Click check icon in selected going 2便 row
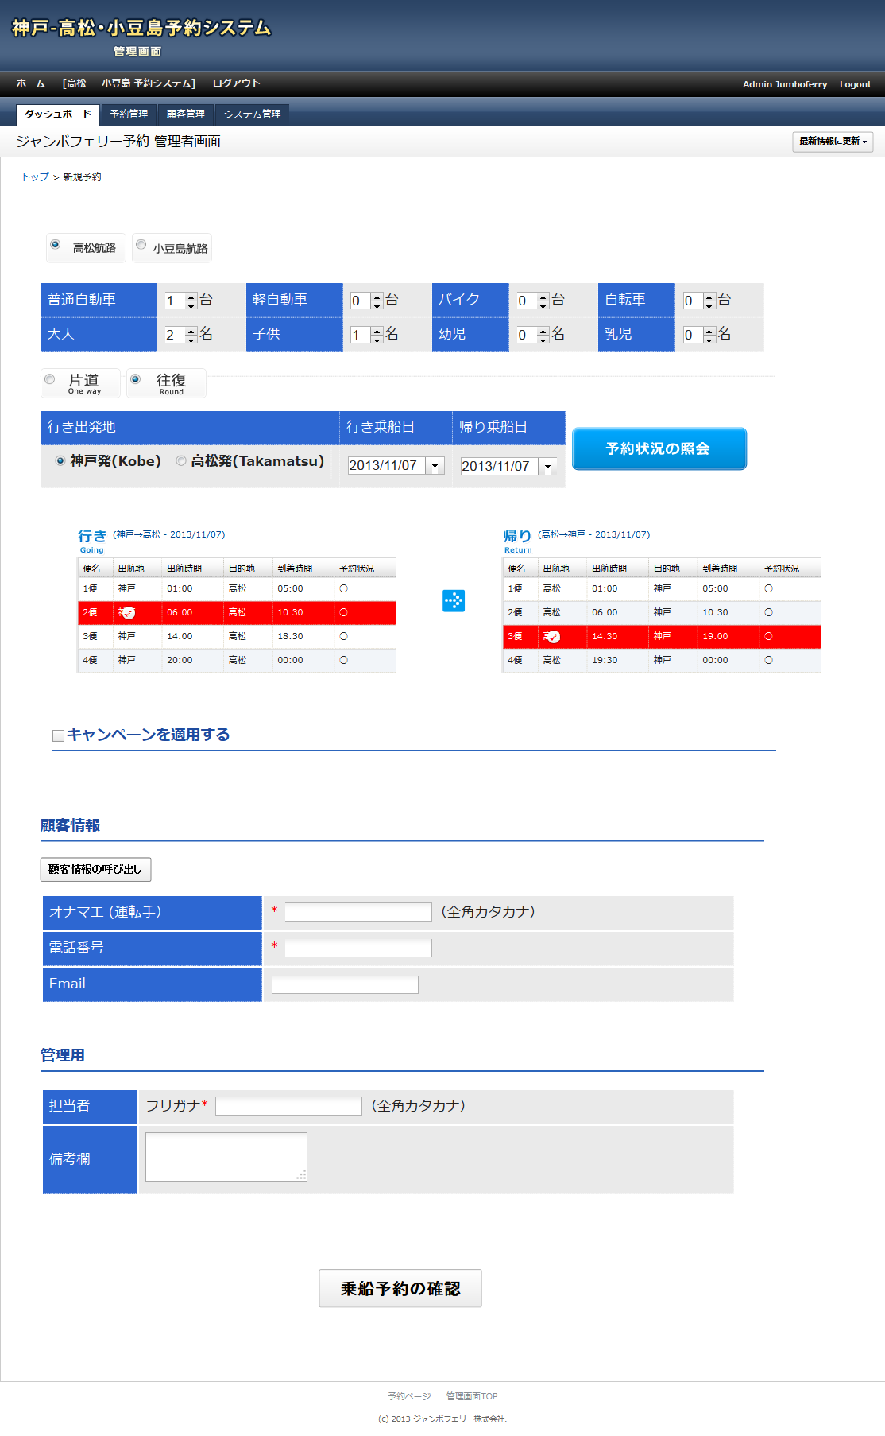Image resolution: width=885 pixels, height=1436 pixels. [x=129, y=613]
